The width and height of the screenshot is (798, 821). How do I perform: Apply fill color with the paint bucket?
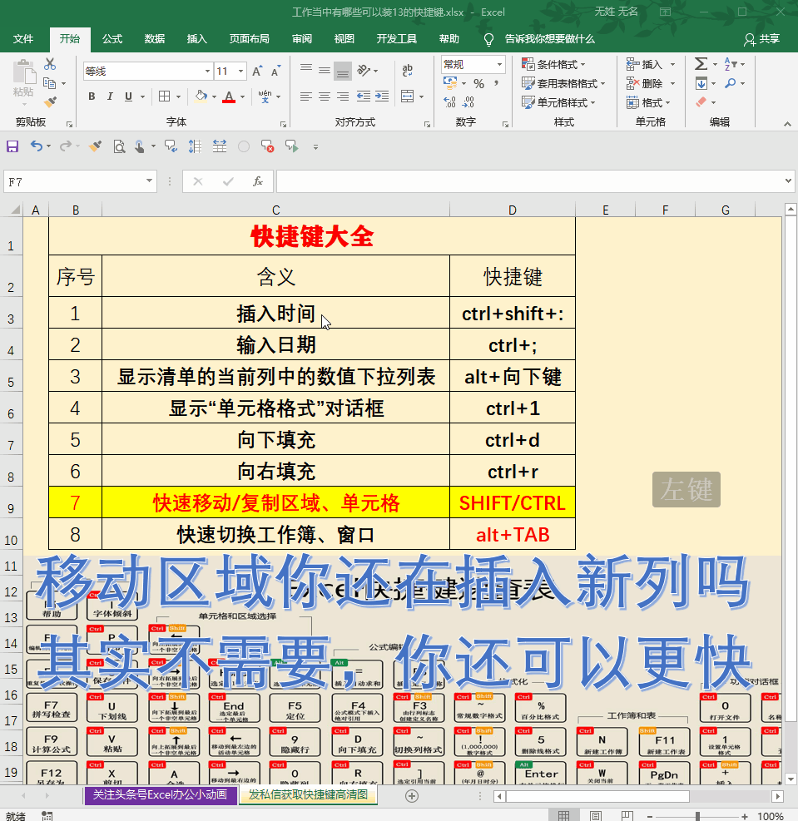(x=201, y=96)
